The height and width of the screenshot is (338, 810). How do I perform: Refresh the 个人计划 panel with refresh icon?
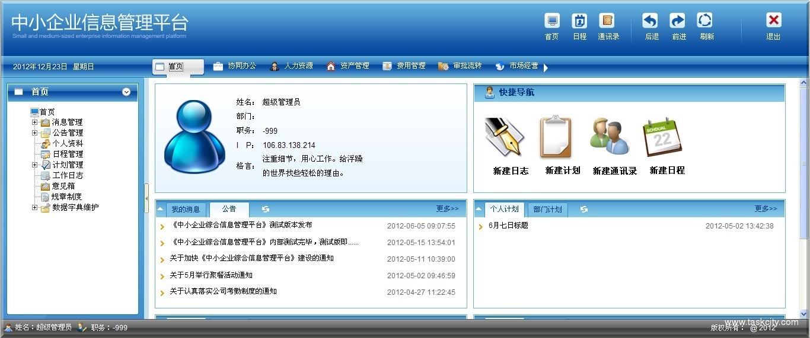584,209
